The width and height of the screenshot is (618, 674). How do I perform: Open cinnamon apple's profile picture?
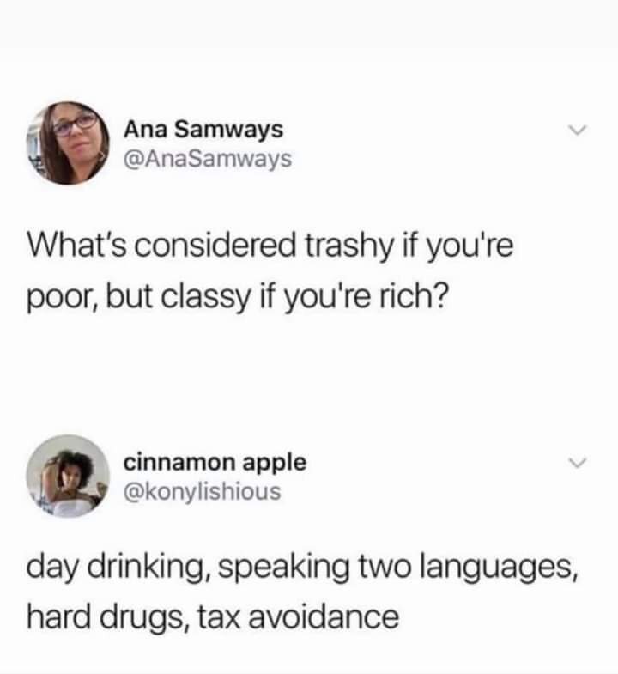[68, 476]
